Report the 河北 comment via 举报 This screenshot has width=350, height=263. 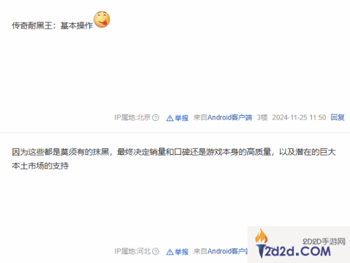click(181, 252)
